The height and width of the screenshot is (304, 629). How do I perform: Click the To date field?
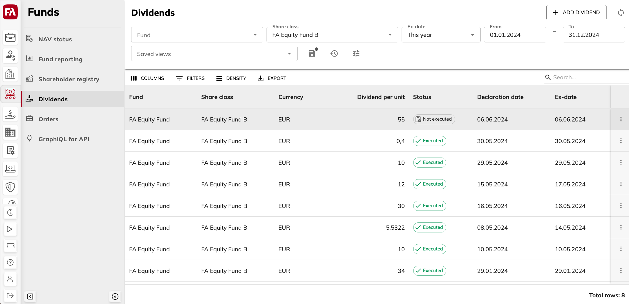(594, 35)
